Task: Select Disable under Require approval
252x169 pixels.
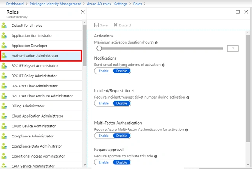Action: pos(122,162)
